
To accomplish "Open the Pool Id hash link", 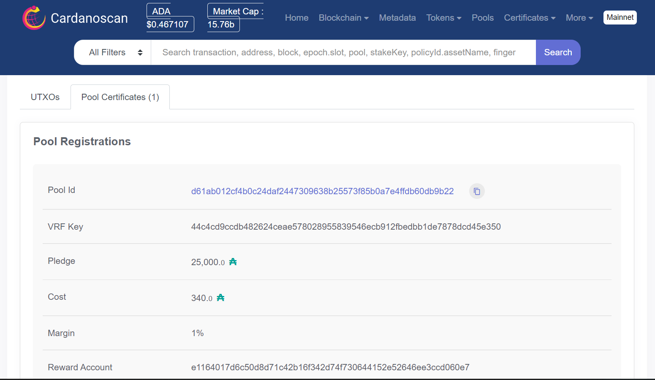I will (322, 191).
